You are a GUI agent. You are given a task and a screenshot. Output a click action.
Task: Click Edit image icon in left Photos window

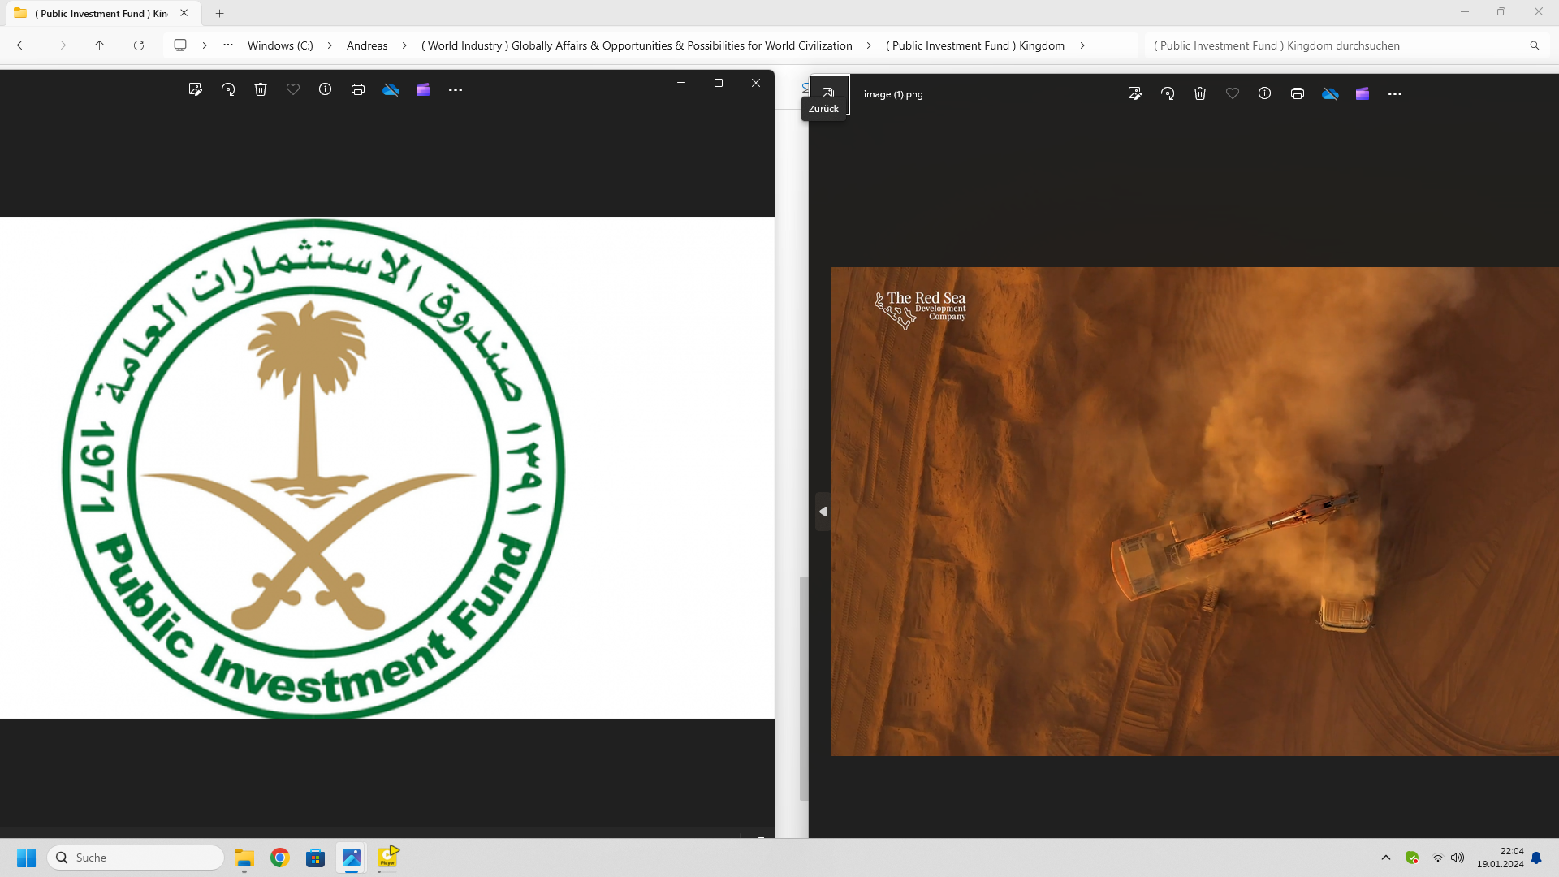click(x=195, y=89)
